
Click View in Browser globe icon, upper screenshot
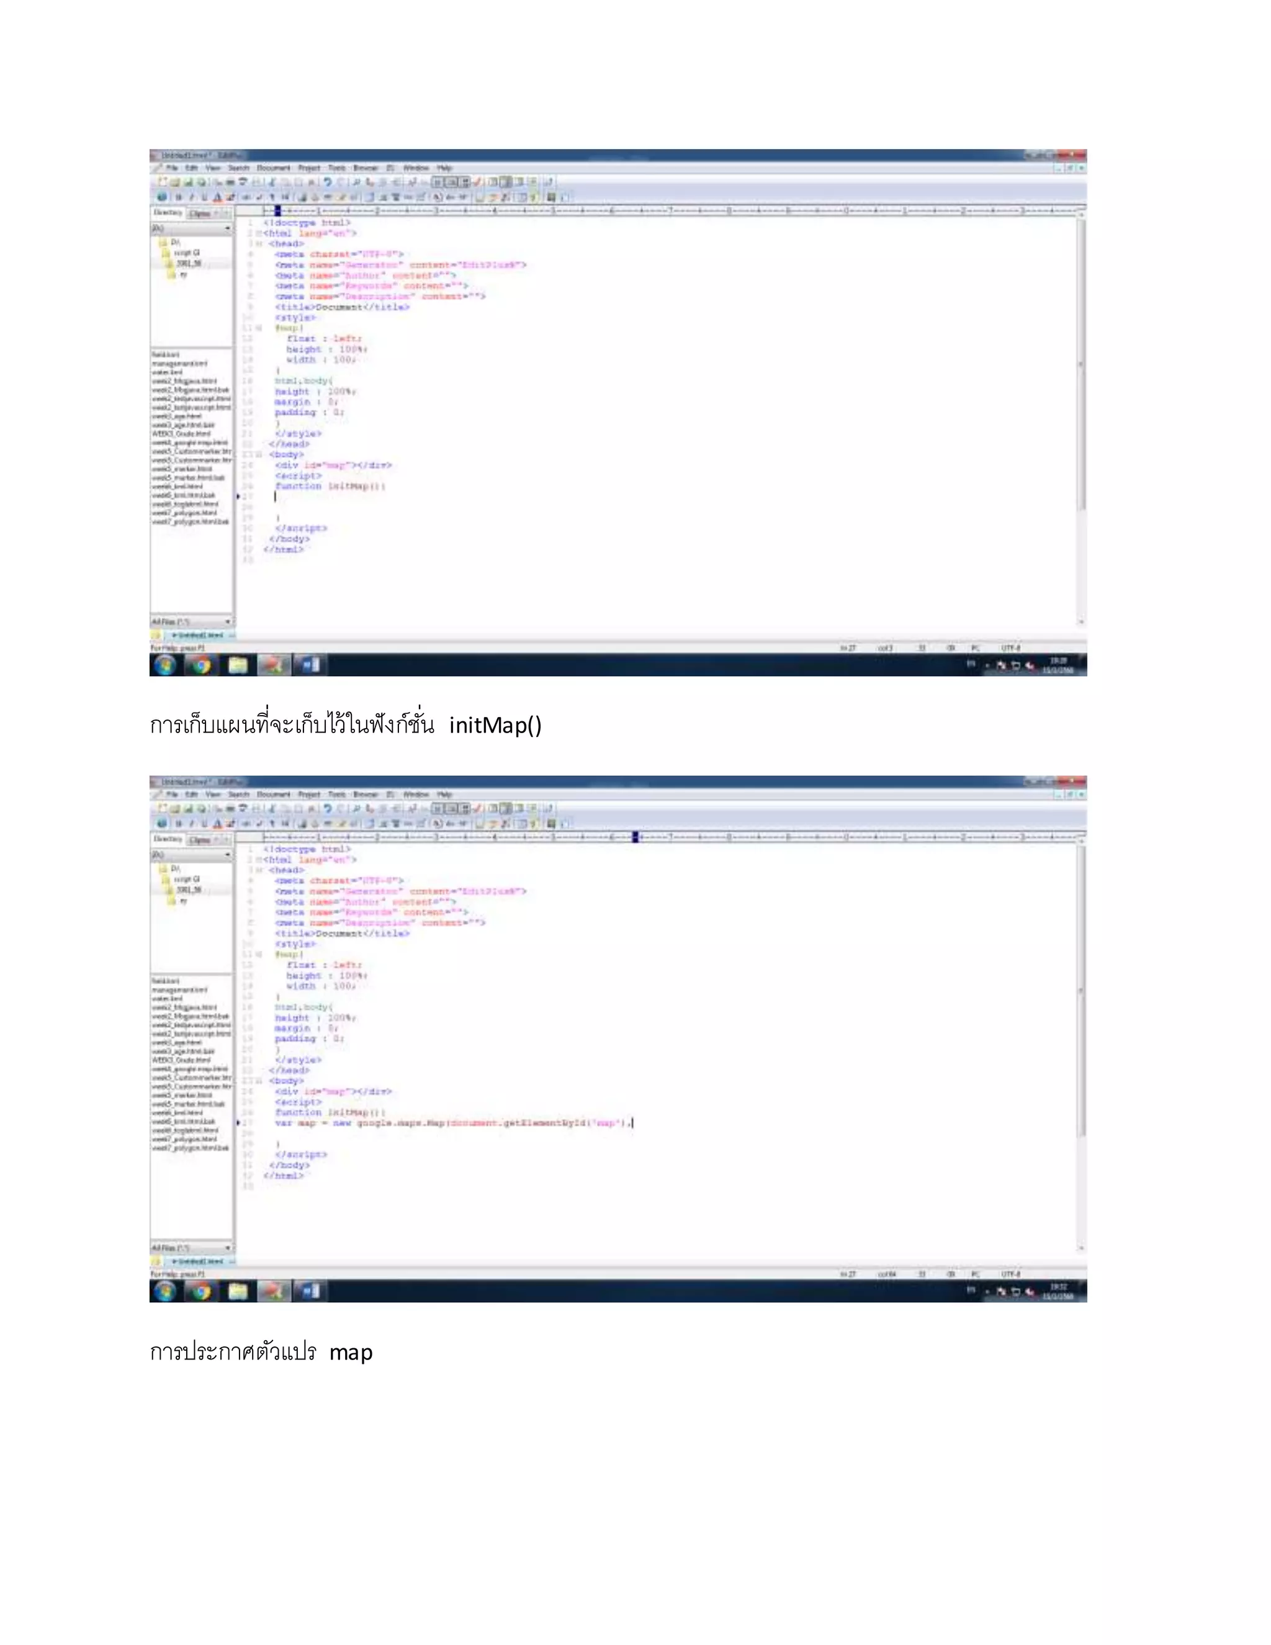point(162,197)
